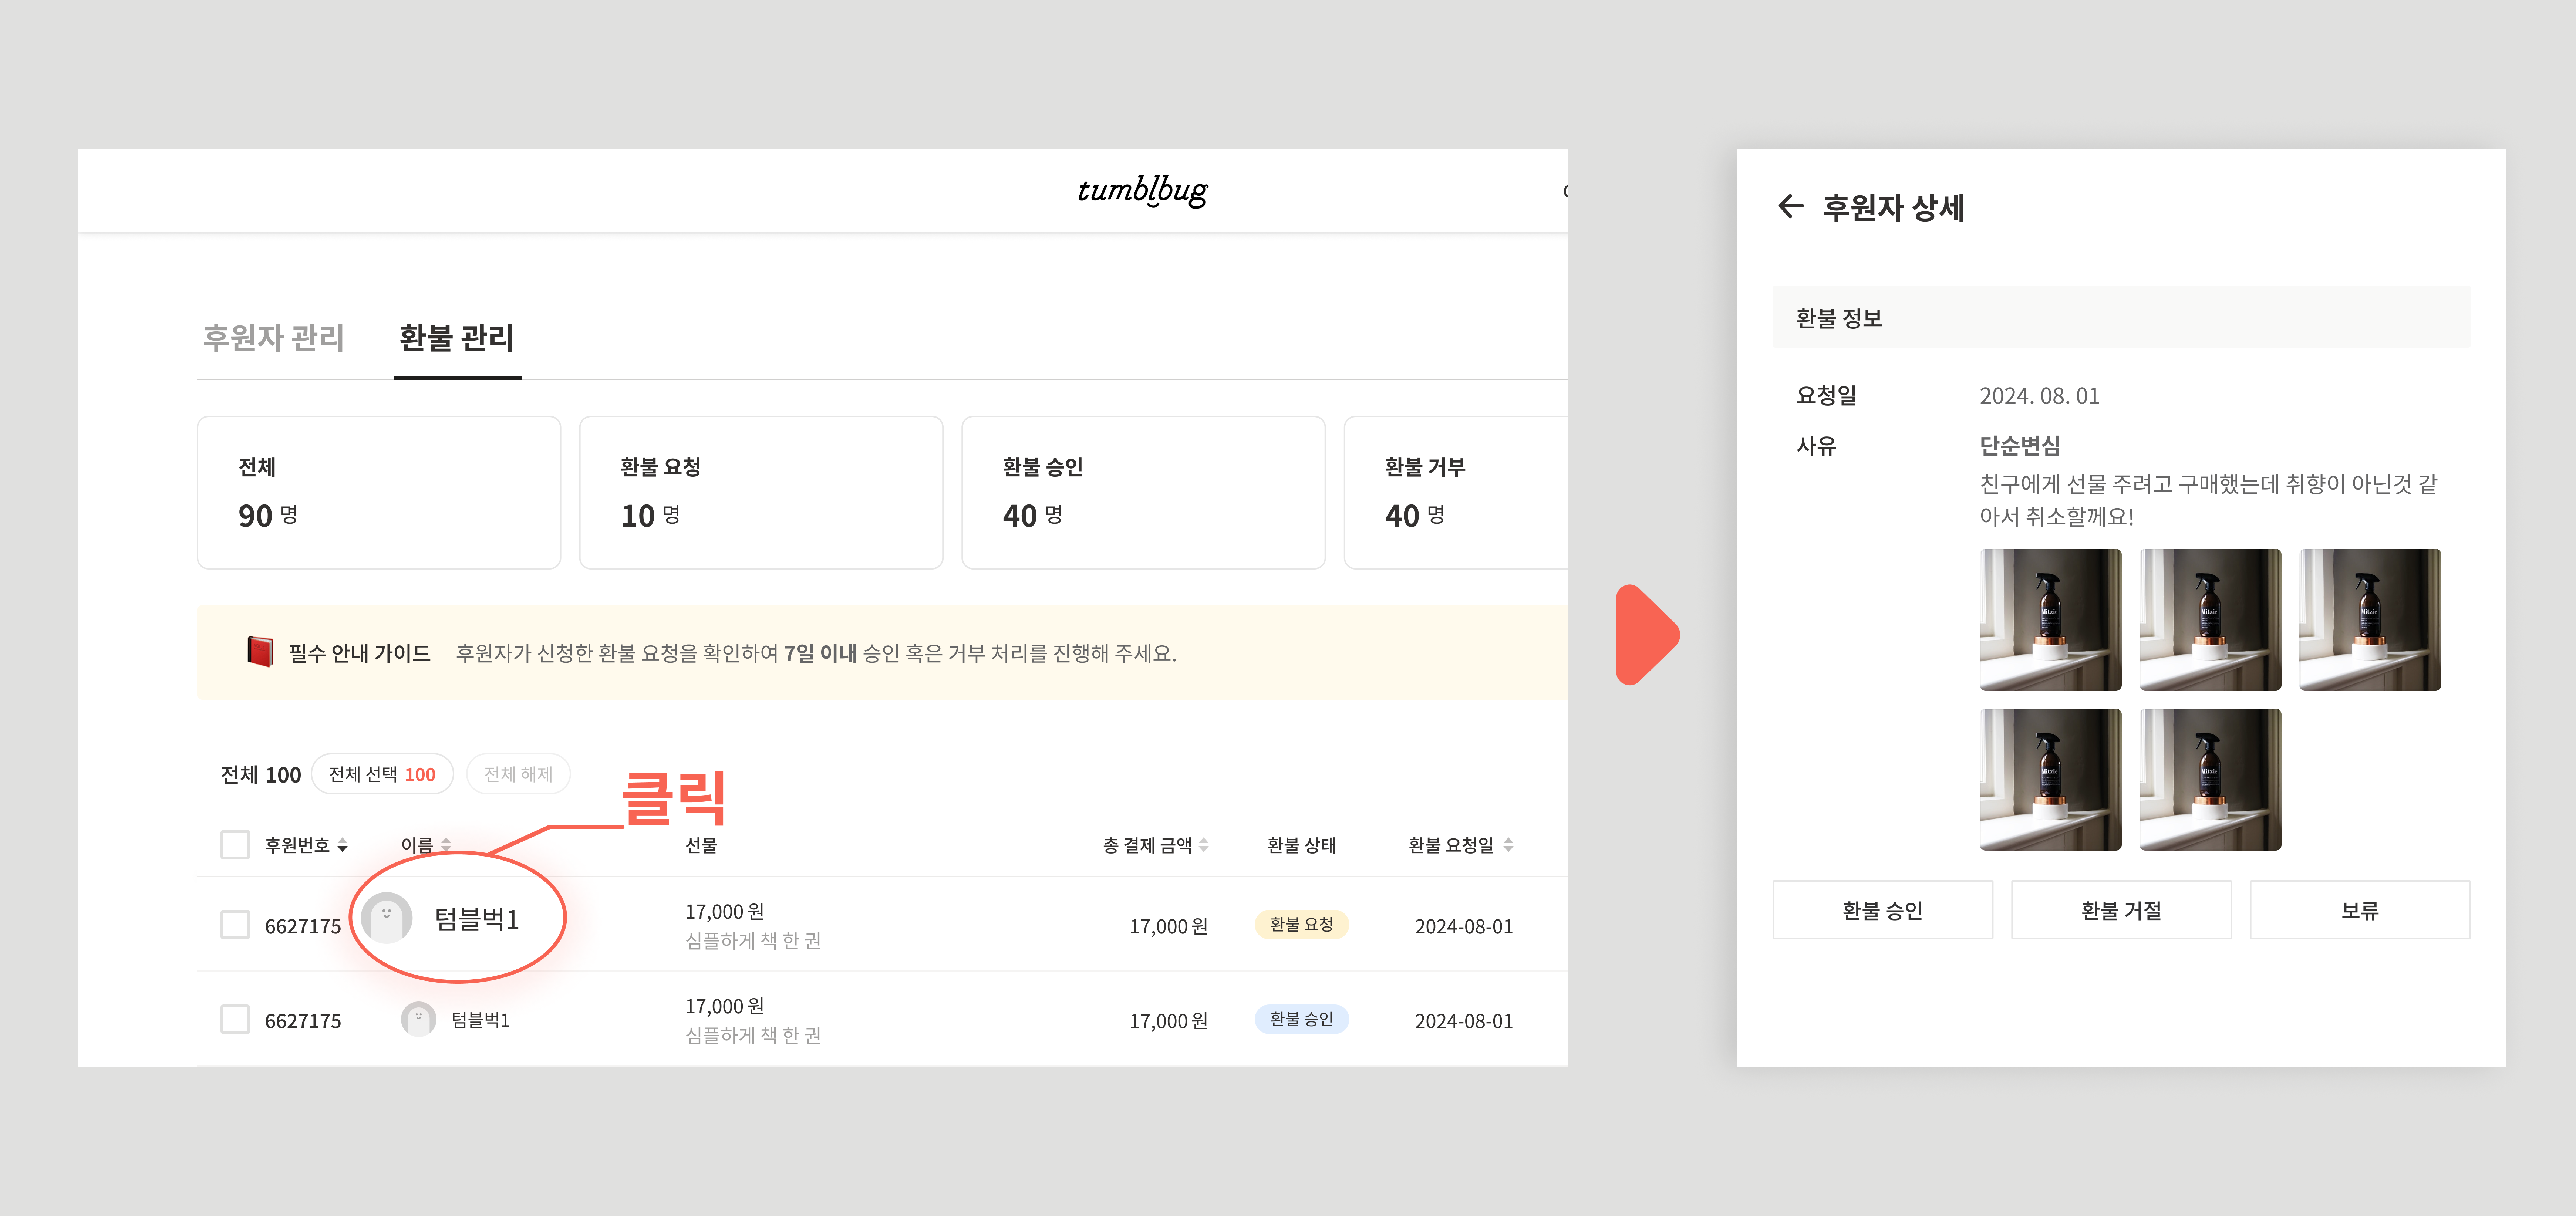Click 텀블벅1 avatar in the first row

(387, 918)
